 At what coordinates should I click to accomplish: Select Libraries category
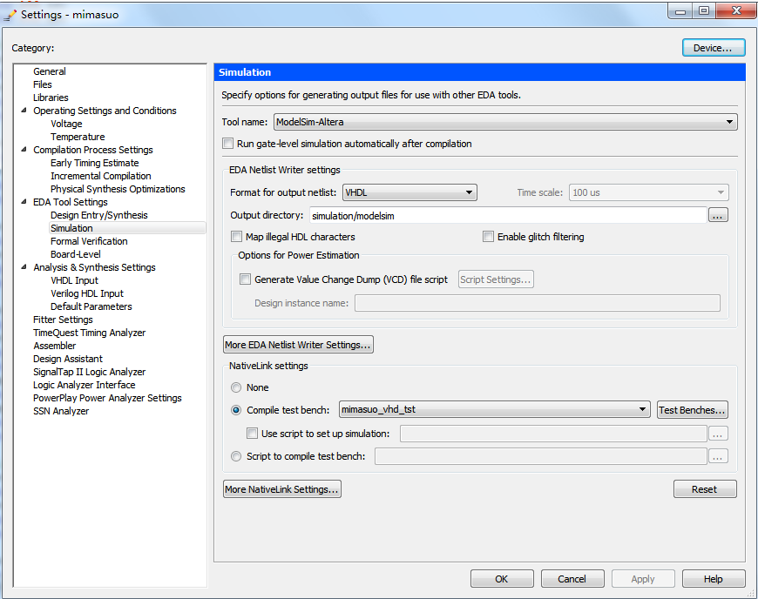(51, 98)
